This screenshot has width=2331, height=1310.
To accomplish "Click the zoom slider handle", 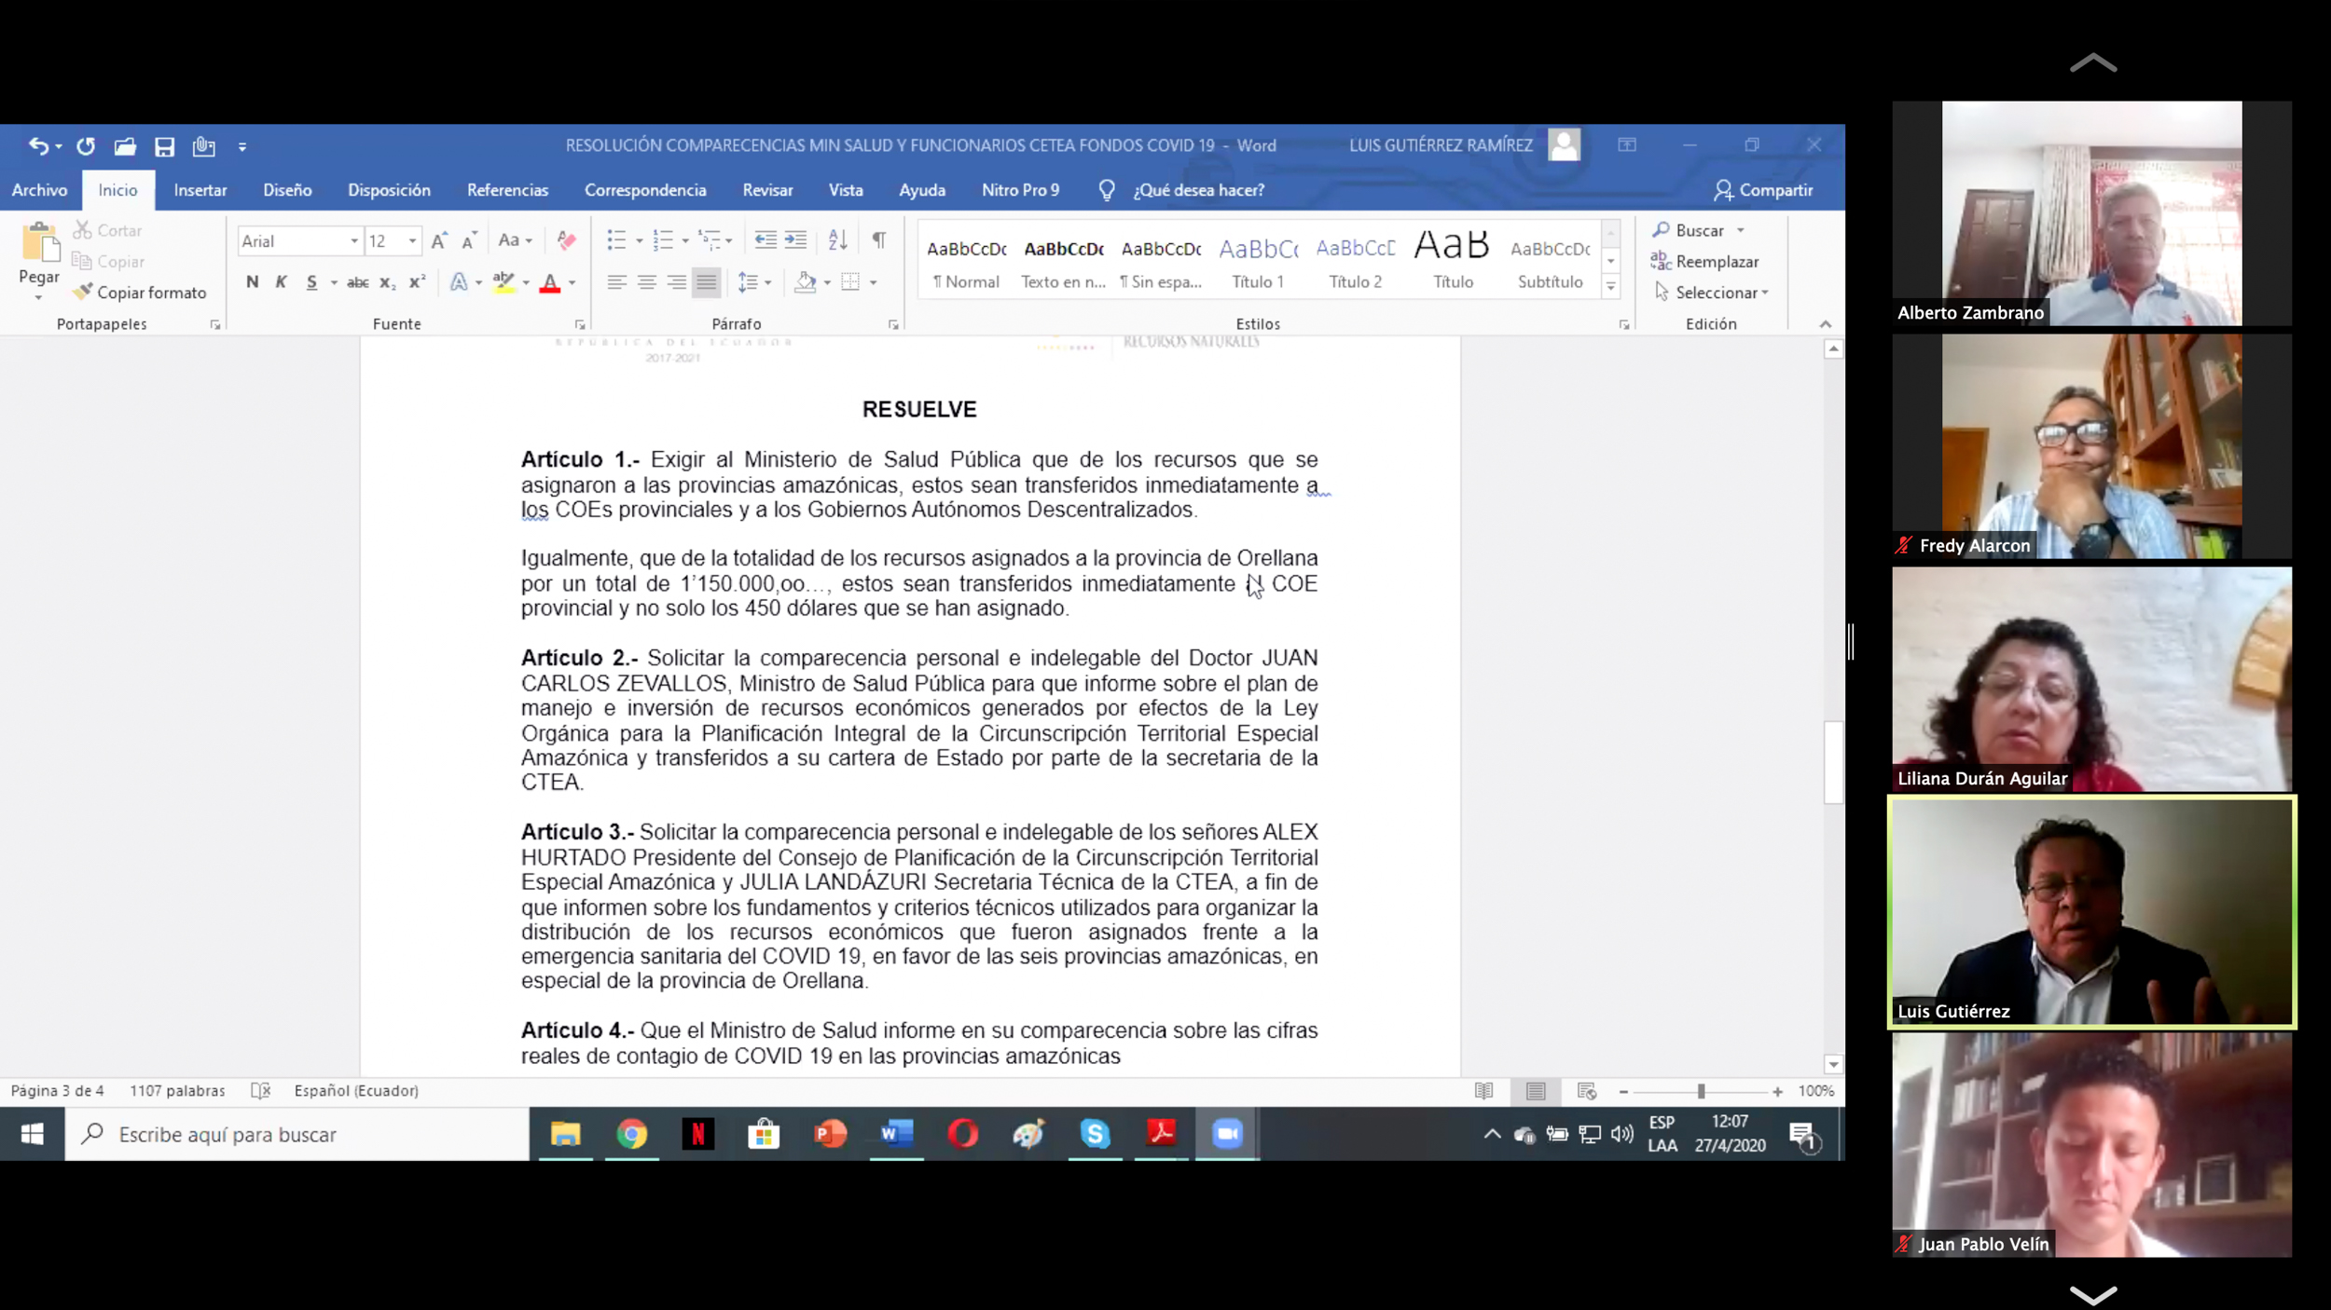I will click(x=1701, y=1091).
